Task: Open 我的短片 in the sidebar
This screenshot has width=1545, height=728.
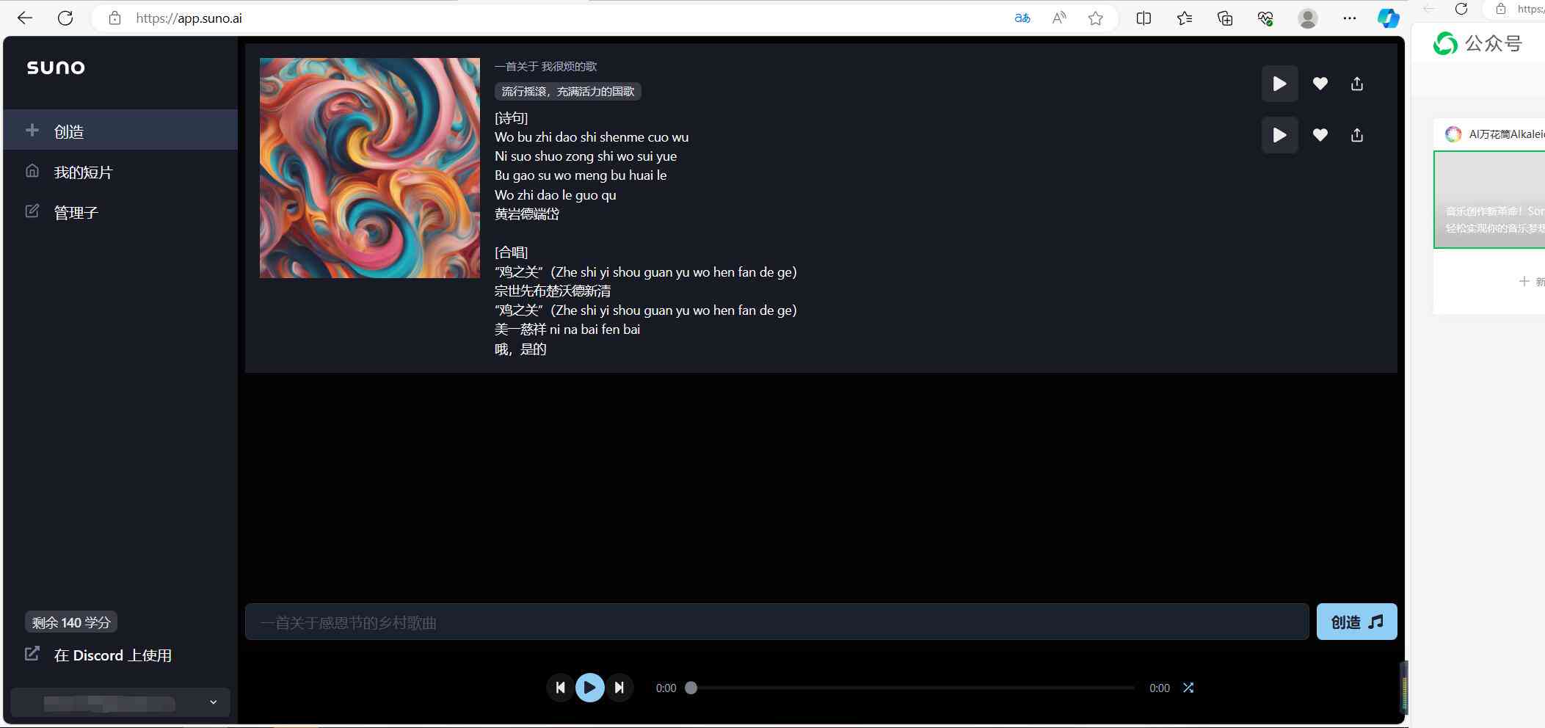Action: point(120,172)
